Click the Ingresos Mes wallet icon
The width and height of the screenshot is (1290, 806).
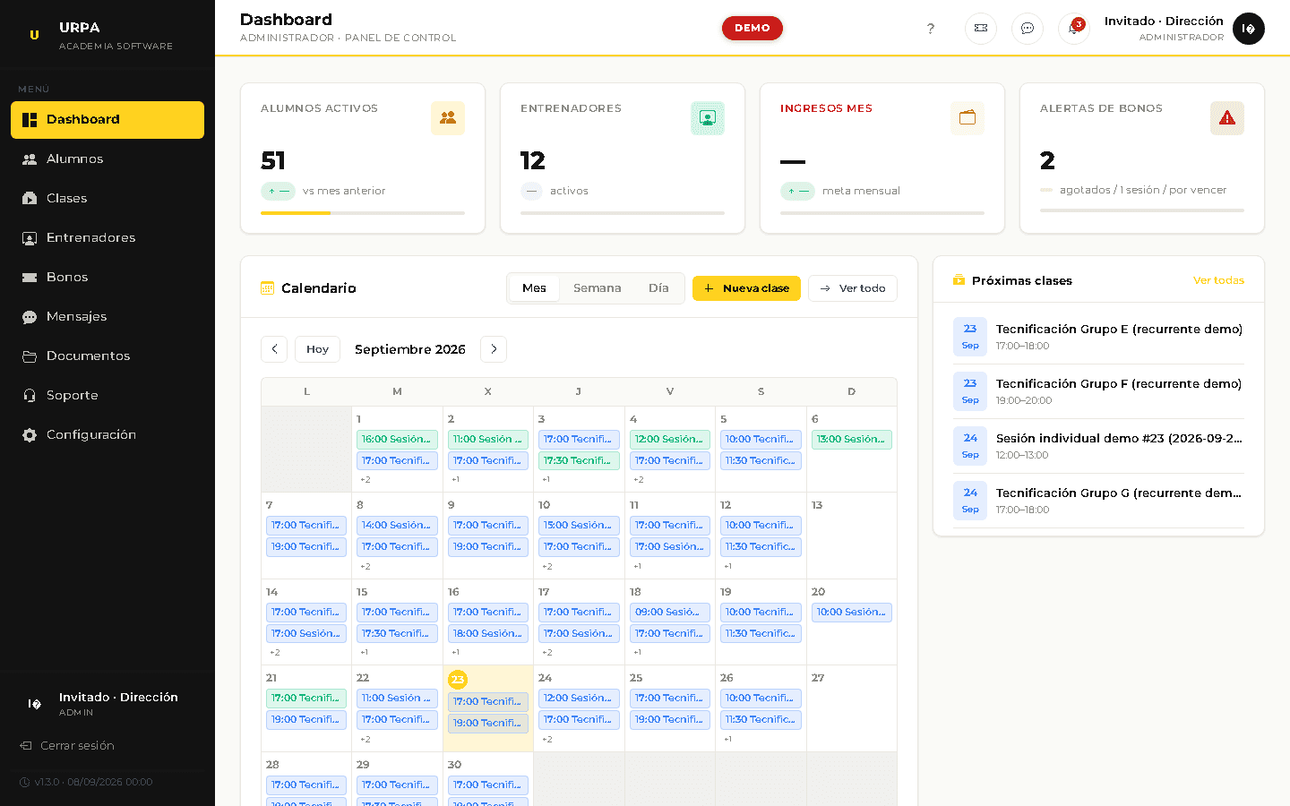pyautogui.click(x=967, y=118)
